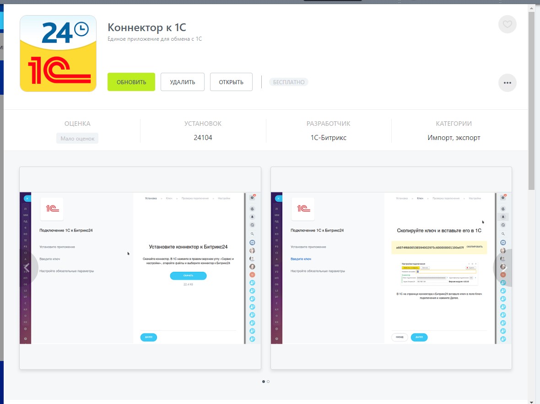This screenshot has height=404, width=540.
Task: Select the second carousel pagination dot
Action: [268, 382]
